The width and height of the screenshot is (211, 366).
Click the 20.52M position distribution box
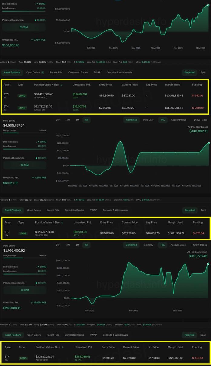(x=25, y=290)
